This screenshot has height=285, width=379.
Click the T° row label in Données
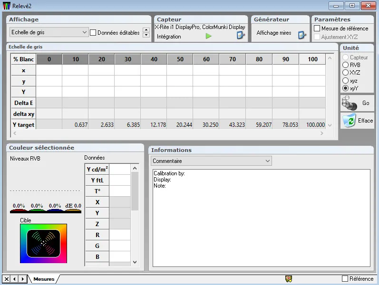(x=97, y=191)
